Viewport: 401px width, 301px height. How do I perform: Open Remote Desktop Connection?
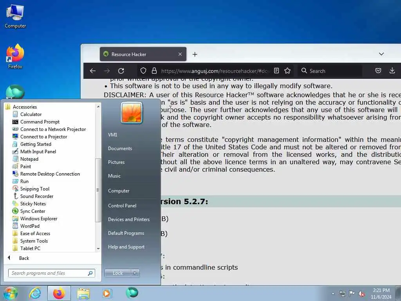tap(50, 174)
